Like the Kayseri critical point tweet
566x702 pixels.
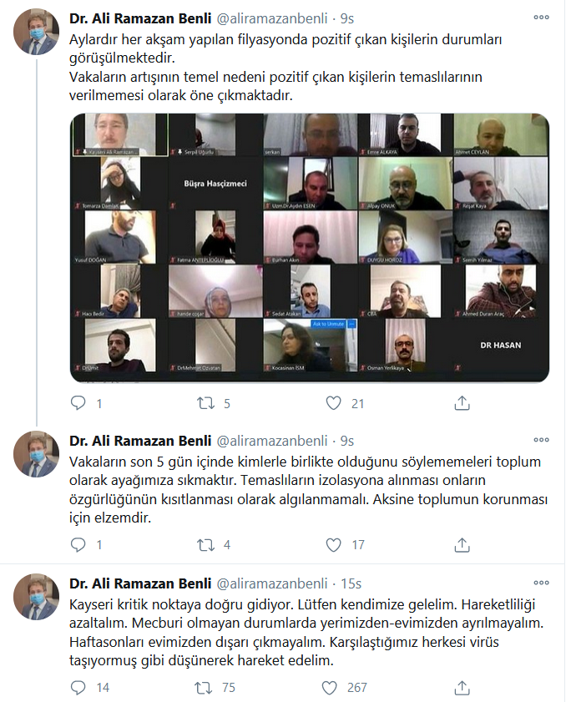tap(330, 688)
